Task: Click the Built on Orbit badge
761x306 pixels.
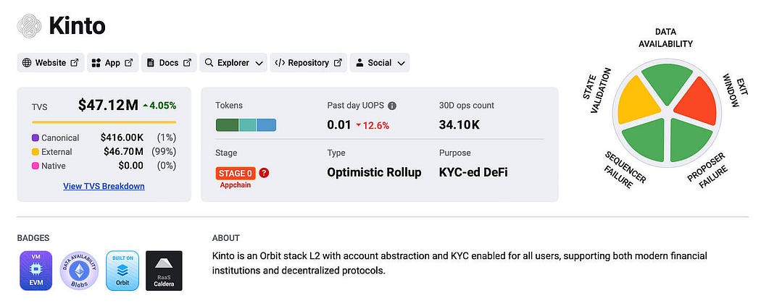Action: coord(122,271)
